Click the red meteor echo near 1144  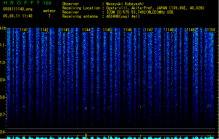(86, 108)
